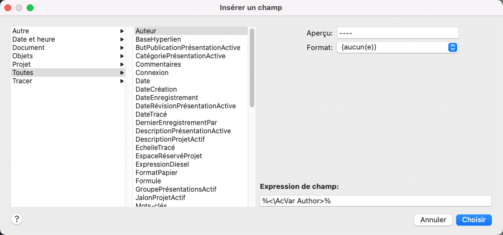The width and height of the screenshot is (503, 235).
Task: Click the Annuler button
Action: point(433,220)
